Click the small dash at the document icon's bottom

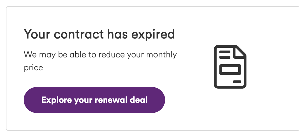[237, 82]
